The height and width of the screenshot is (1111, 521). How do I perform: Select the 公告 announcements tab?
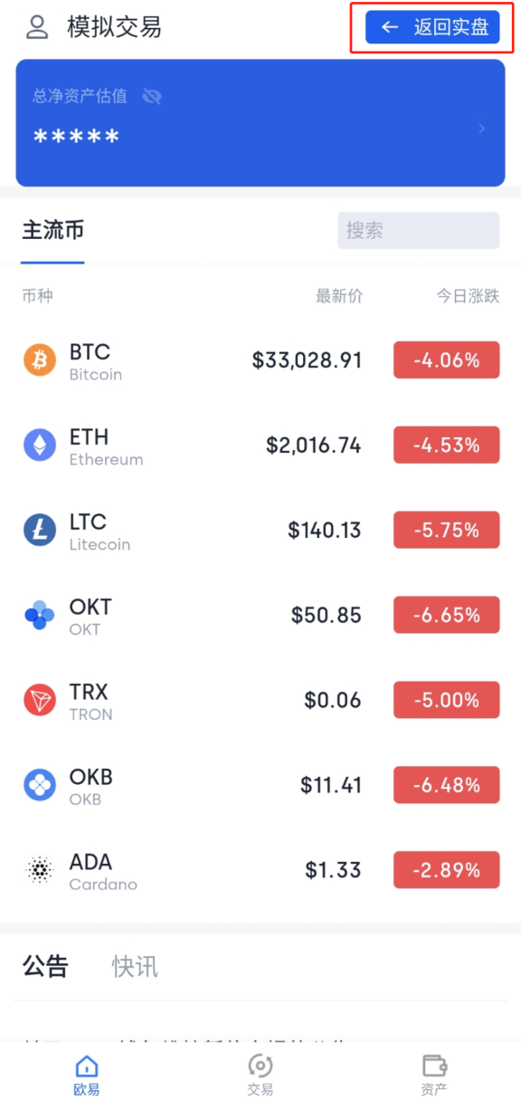coord(45,966)
